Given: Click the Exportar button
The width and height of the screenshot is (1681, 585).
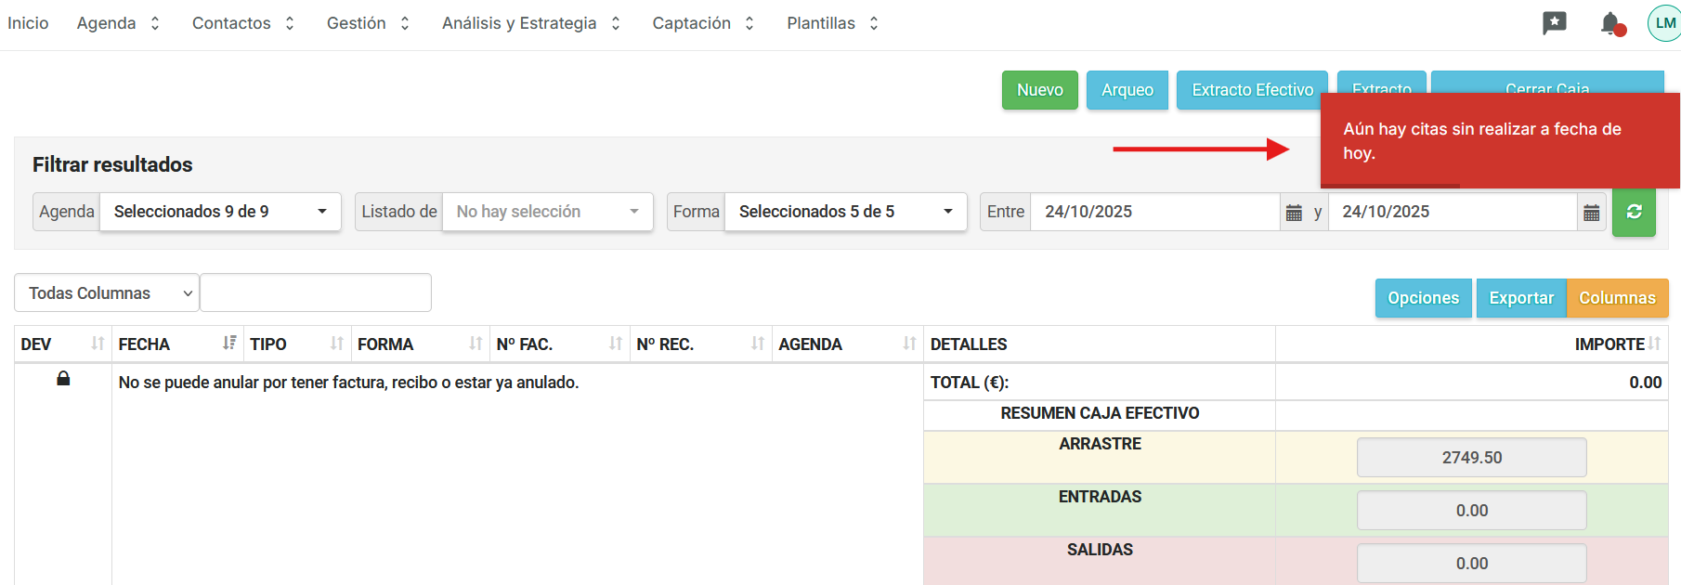Looking at the screenshot, I should [1520, 298].
